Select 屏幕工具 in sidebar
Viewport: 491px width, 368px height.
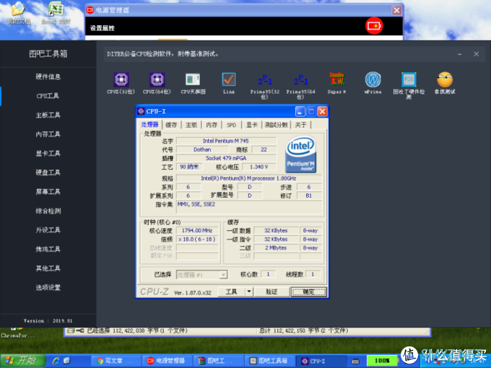tap(48, 191)
